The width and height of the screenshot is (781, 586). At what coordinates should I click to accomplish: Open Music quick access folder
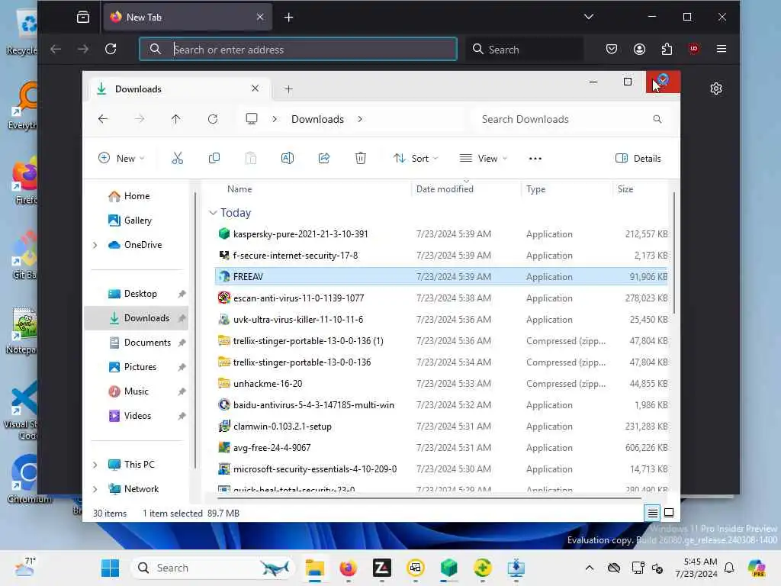click(136, 391)
